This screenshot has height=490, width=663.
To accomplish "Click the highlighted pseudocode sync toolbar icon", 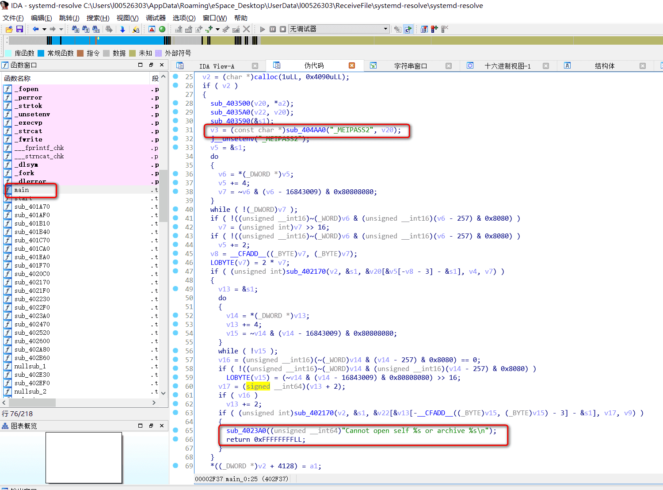I will tap(408, 29).
